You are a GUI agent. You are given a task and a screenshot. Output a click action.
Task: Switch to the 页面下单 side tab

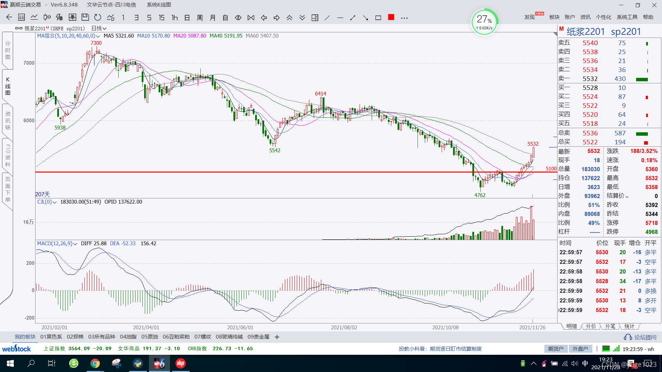click(8, 189)
